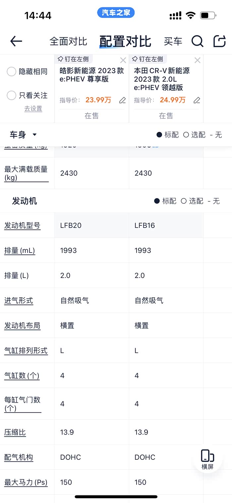
Task: Tap the iOS home indicator bar
Action: tap(116, 497)
